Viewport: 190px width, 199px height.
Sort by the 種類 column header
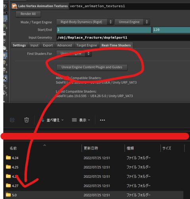click(130, 148)
